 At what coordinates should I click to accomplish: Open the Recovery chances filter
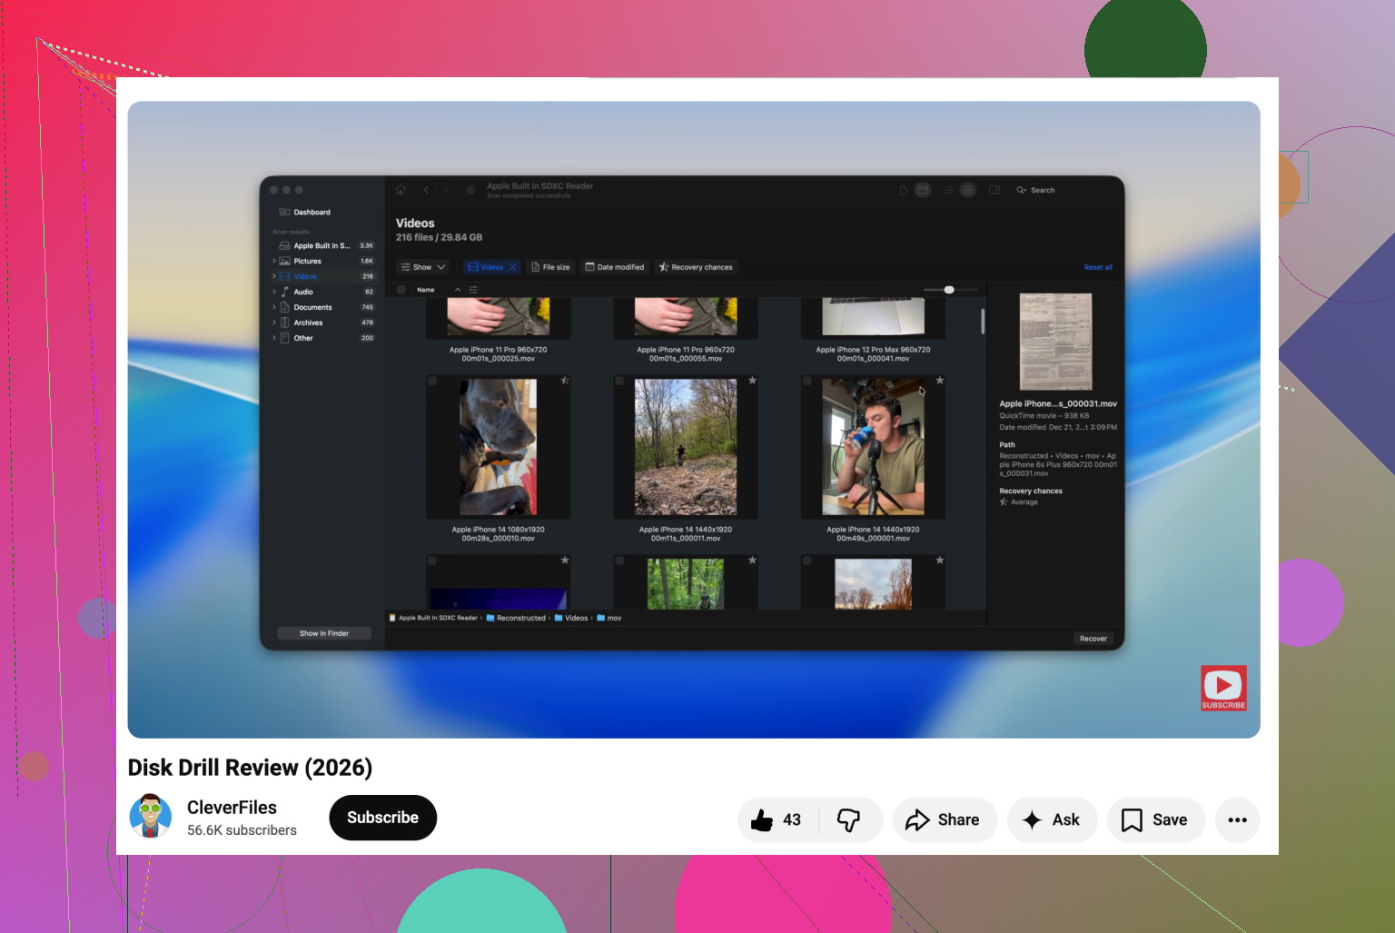point(696,267)
